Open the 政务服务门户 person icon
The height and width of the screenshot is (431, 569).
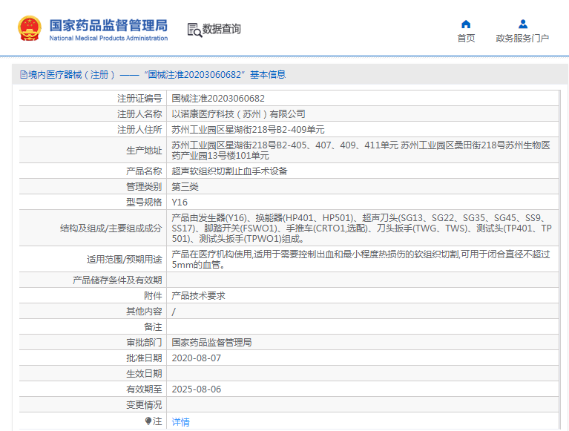pos(523,24)
